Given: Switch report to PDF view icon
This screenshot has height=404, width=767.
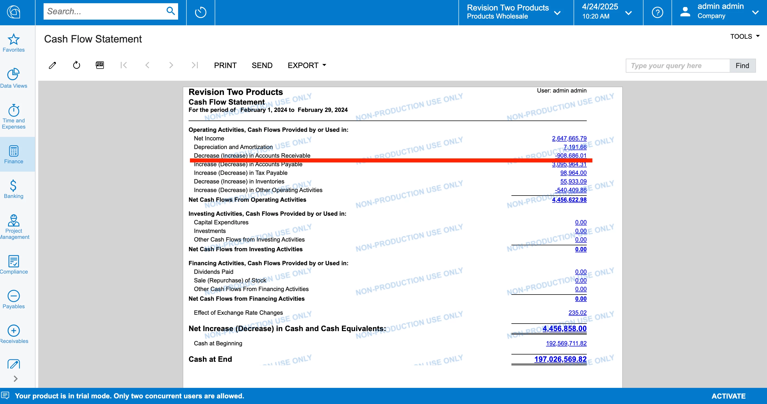Looking at the screenshot, I should coord(100,65).
